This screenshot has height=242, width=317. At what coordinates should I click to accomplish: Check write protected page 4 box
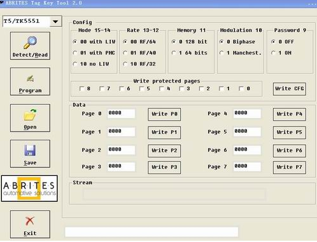pos(161,88)
